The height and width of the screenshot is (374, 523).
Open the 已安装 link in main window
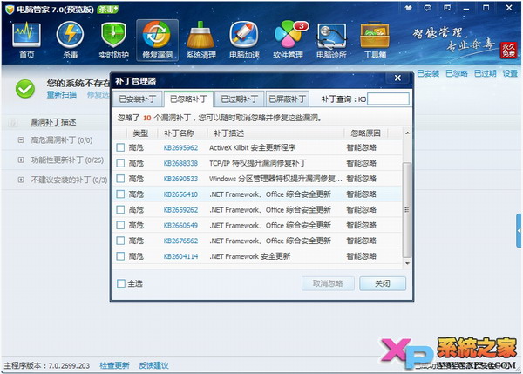pos(428,73)
